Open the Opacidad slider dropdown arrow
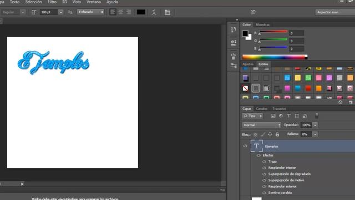Image resolution: width=355 pixels, height=200 pixels. click(x=315, y=125)
